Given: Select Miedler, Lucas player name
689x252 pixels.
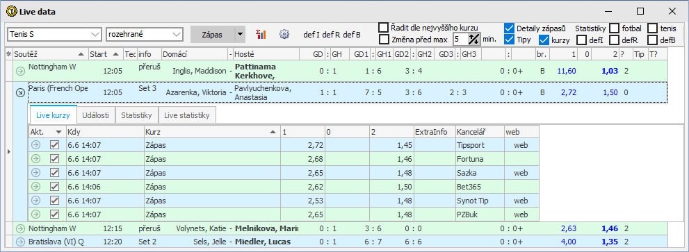Looking at the screenshot, I should coord(264,242).
